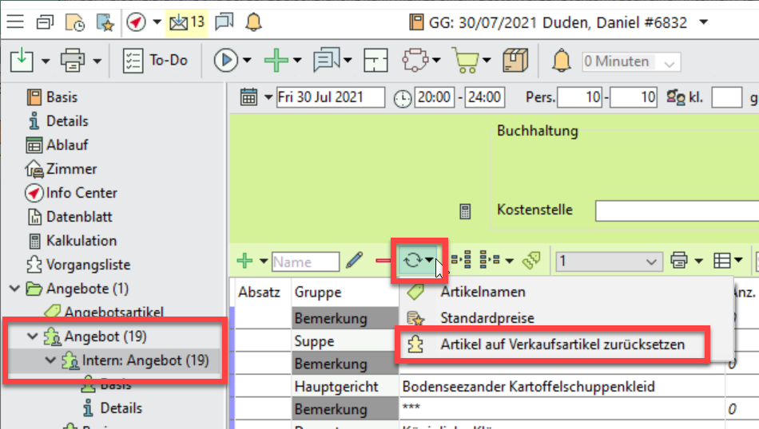
Task: Choose Standardpreise from the menu
Action: coord(487,318)
